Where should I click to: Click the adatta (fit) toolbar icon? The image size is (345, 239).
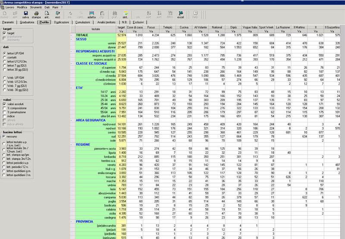click(x=91, y=15)
